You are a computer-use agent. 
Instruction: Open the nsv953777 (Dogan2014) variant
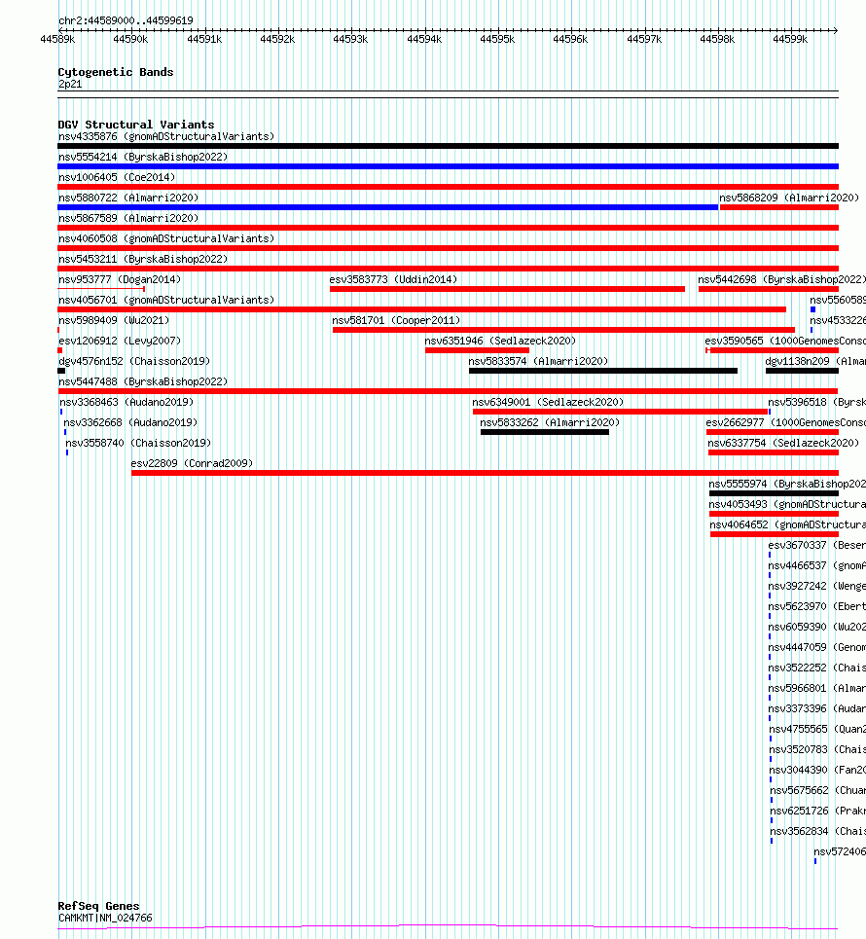click(x=120, y=279)
